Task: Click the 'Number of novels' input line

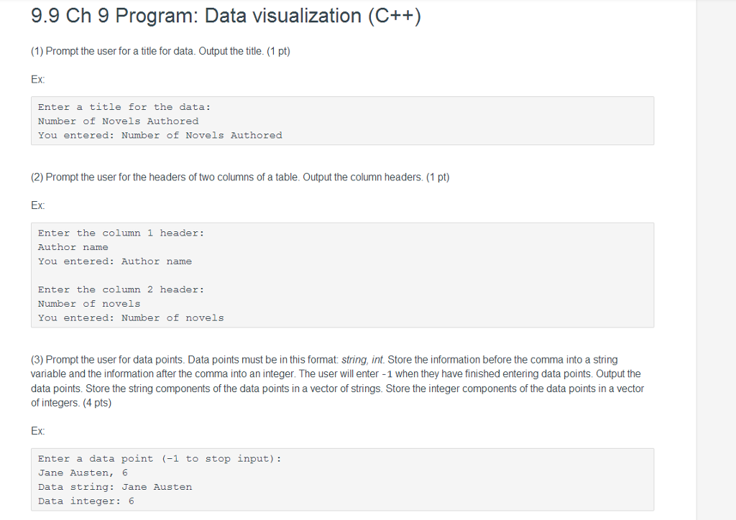Action: (89, 303)
